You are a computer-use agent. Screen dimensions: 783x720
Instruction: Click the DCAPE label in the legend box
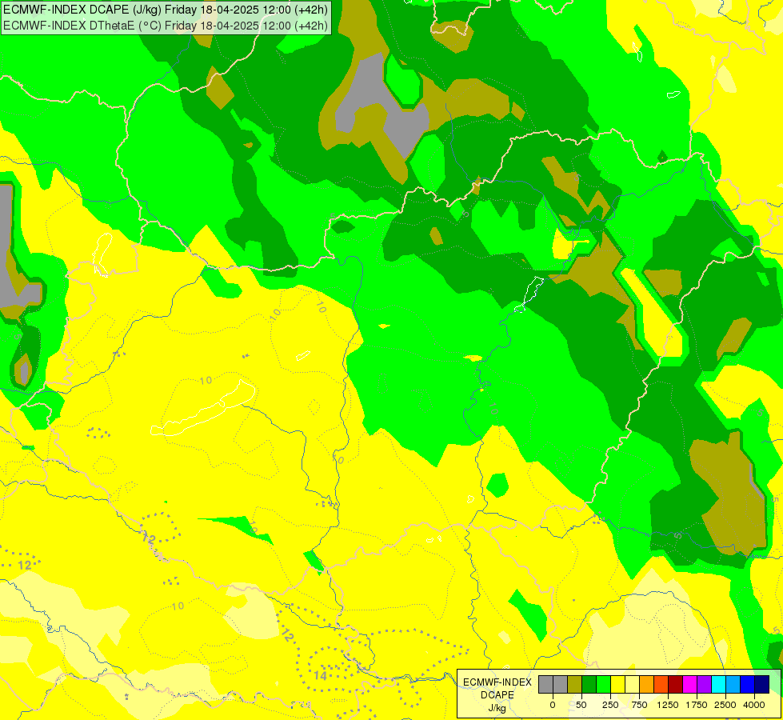[497, 695]
